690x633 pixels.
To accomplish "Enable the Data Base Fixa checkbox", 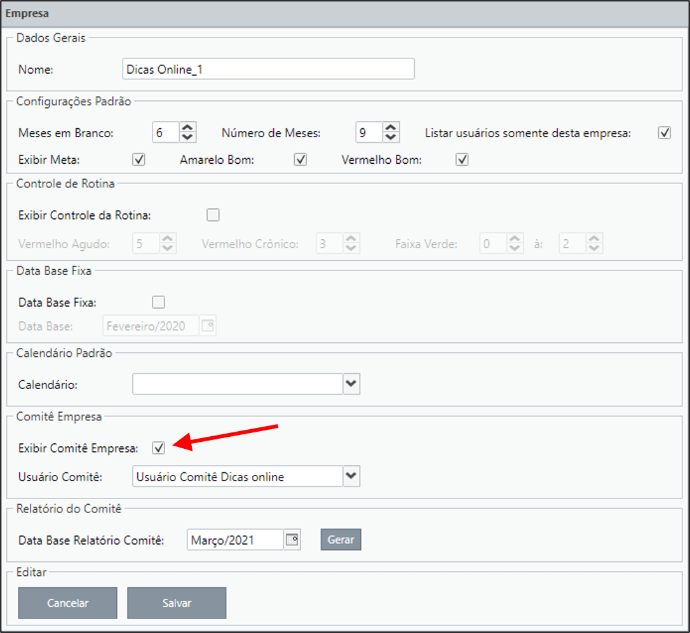I will [x=158, y=302].
